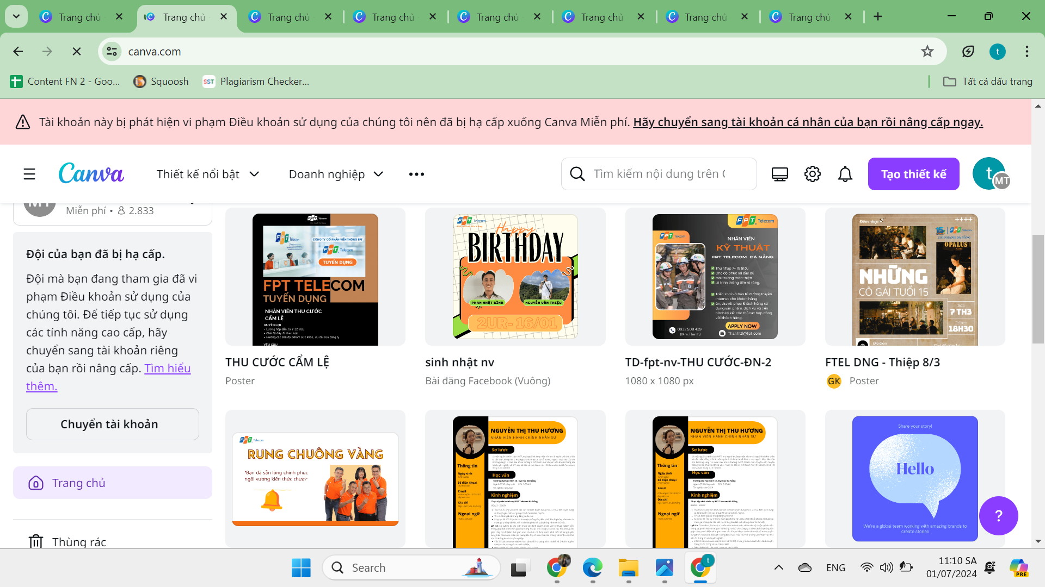1045x587 pixels.
Task: Open the notifications bell
Action: pos(845,174)
